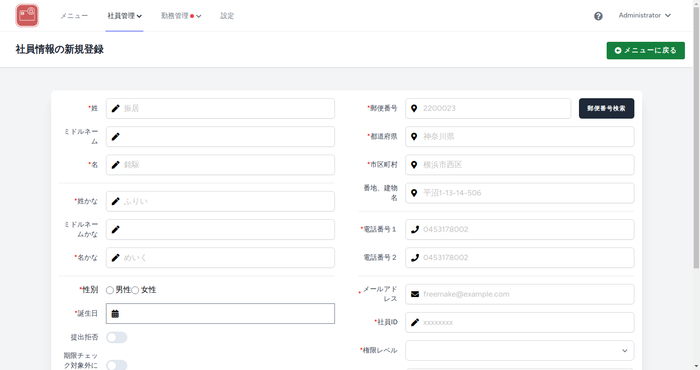This screenshot has height=370, width=700.
Task: Click pencil icon in first ミドルネーム field
Action: [x=115, y=137]
